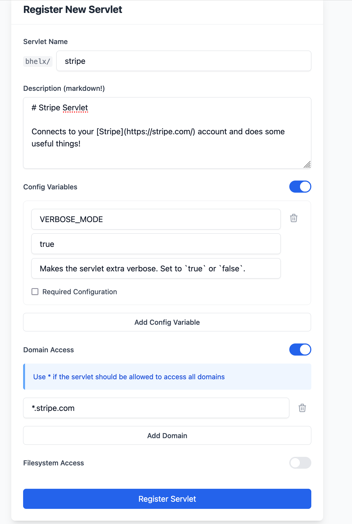
Task: Disable the Config Variables toggle
Action: coord(300,187)
